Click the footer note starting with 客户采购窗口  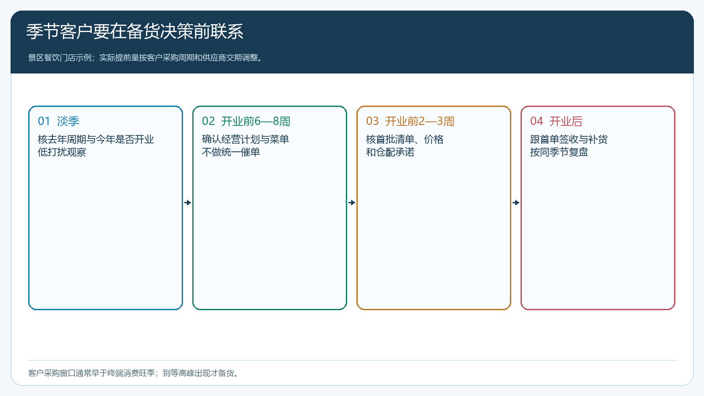tap(134, 373)
